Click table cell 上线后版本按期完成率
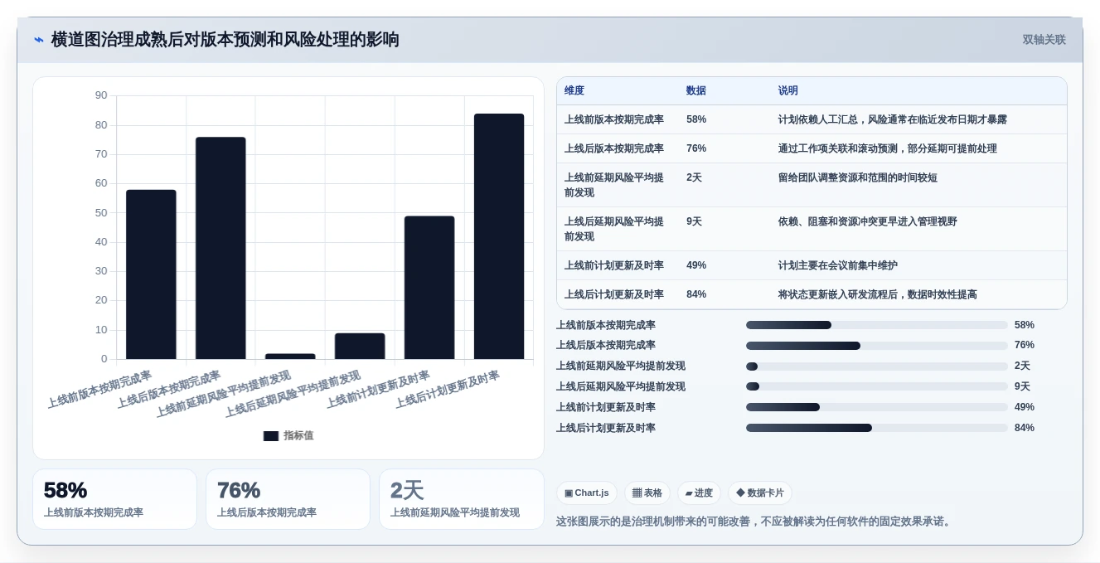This screenshot has width=1100, height=563. click(x=614, y=148)
